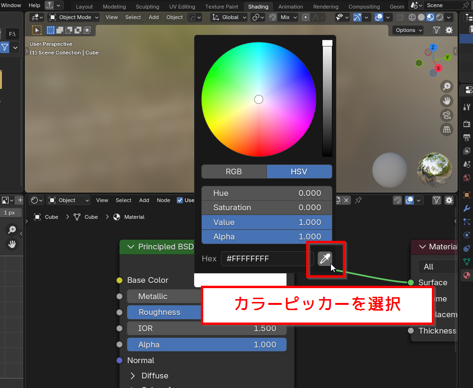This screenshot has width=473, height=388.
Task: Open the Object Mode dropdown
Action: click(x=74, y=17)
